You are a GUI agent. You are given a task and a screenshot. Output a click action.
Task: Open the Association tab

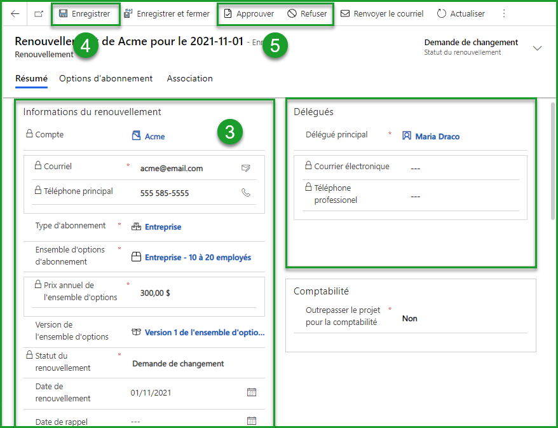(189, 78)
